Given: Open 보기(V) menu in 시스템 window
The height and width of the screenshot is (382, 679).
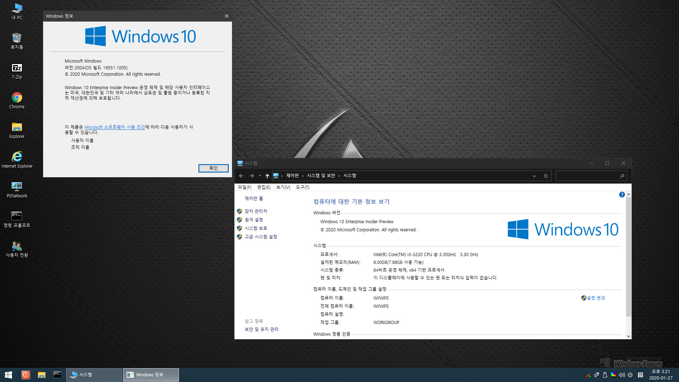Looking at the screenshot, I should coord(282,187).
